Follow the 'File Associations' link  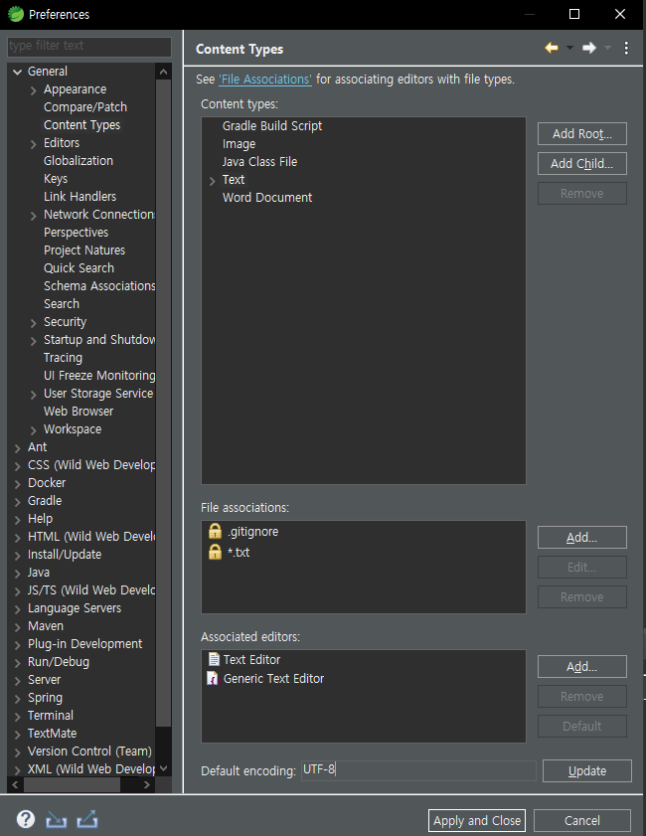(265, 80)
